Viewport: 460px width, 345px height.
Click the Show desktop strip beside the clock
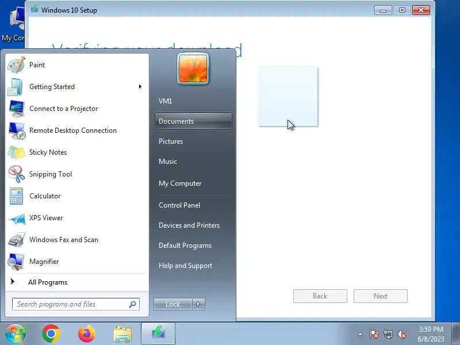[455, 333]
